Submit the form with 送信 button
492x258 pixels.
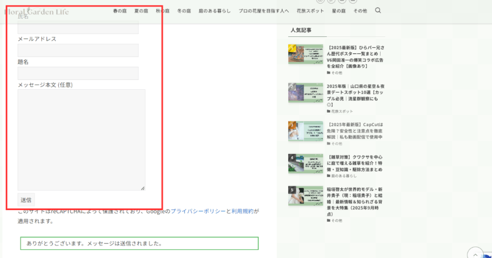click(26, 200)
